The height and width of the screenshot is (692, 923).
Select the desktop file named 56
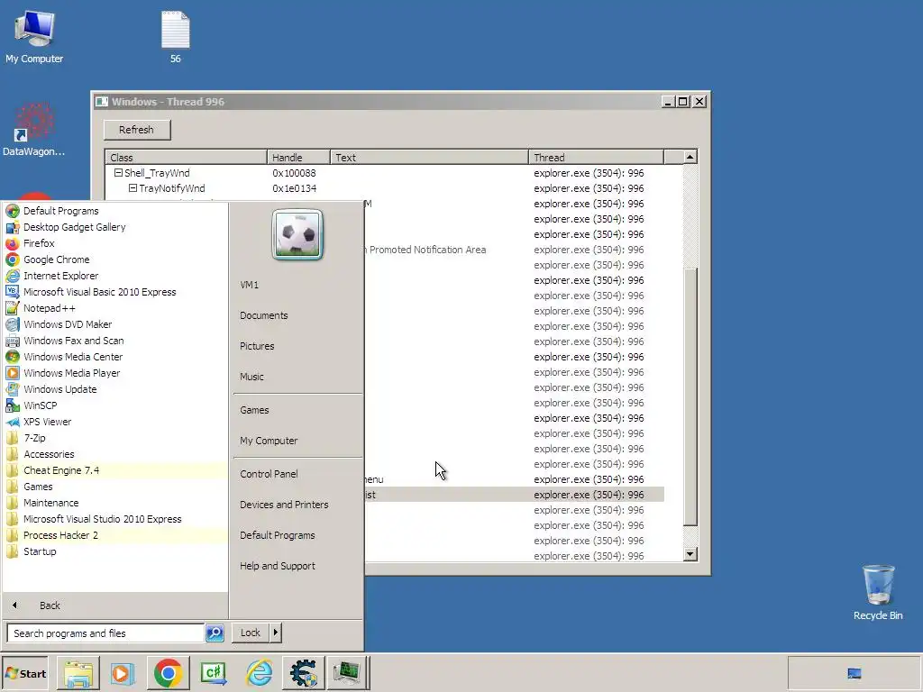click(x=176, y=37)
